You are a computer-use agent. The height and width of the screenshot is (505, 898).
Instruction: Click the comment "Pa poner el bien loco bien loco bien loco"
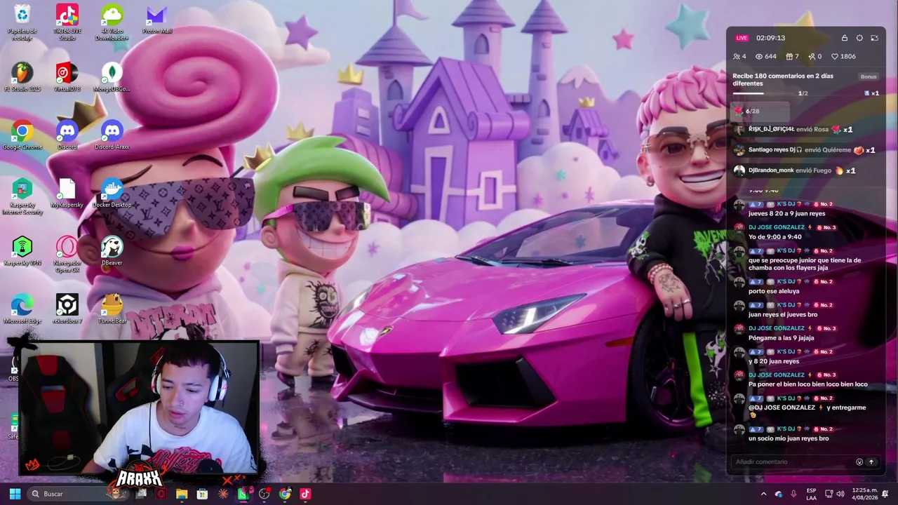click(808, 384)
